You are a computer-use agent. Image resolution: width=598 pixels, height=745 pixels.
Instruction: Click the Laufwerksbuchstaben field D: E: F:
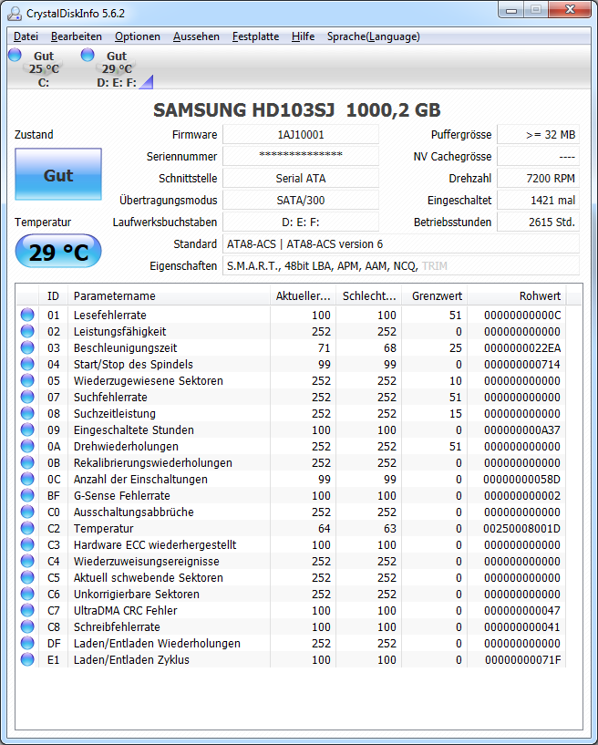point(301,222)
